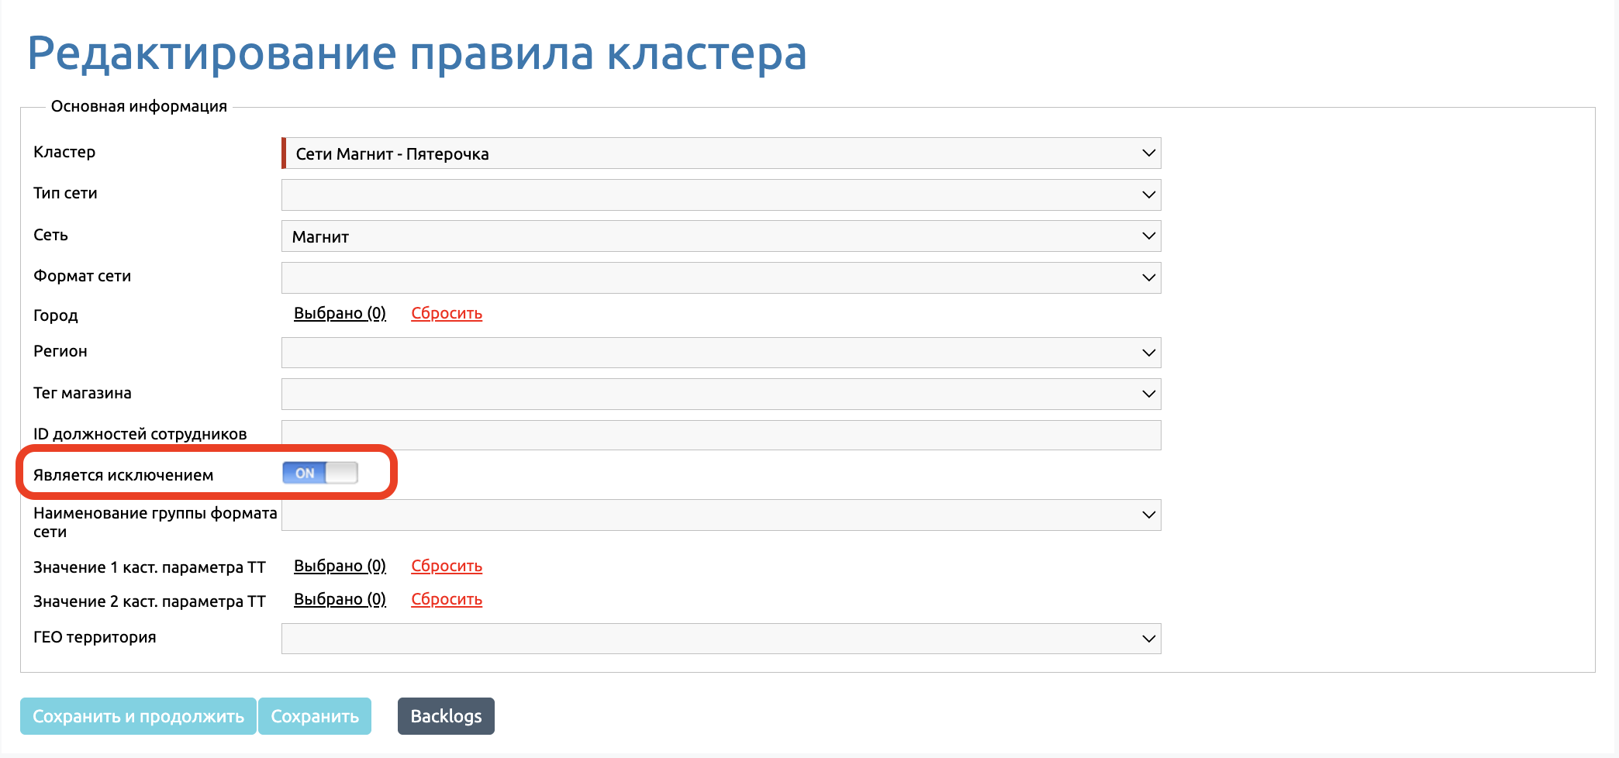The height and width of the screenshot is (758, 1619).
Task: Open Наименование группы формата сети dropdown
Action: tap(721, 515)
